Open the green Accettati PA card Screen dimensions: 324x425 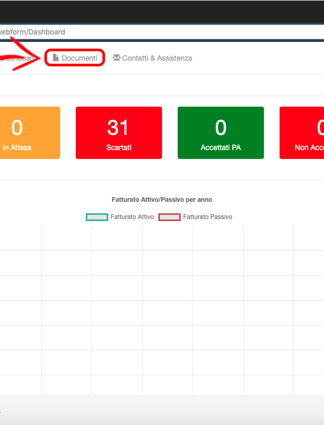221,133
